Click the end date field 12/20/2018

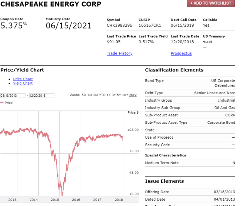42,95
